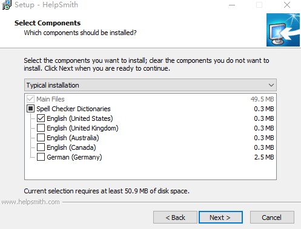301x229 pixels.
Task: Click the < Back button
Action: coord(175,218)
